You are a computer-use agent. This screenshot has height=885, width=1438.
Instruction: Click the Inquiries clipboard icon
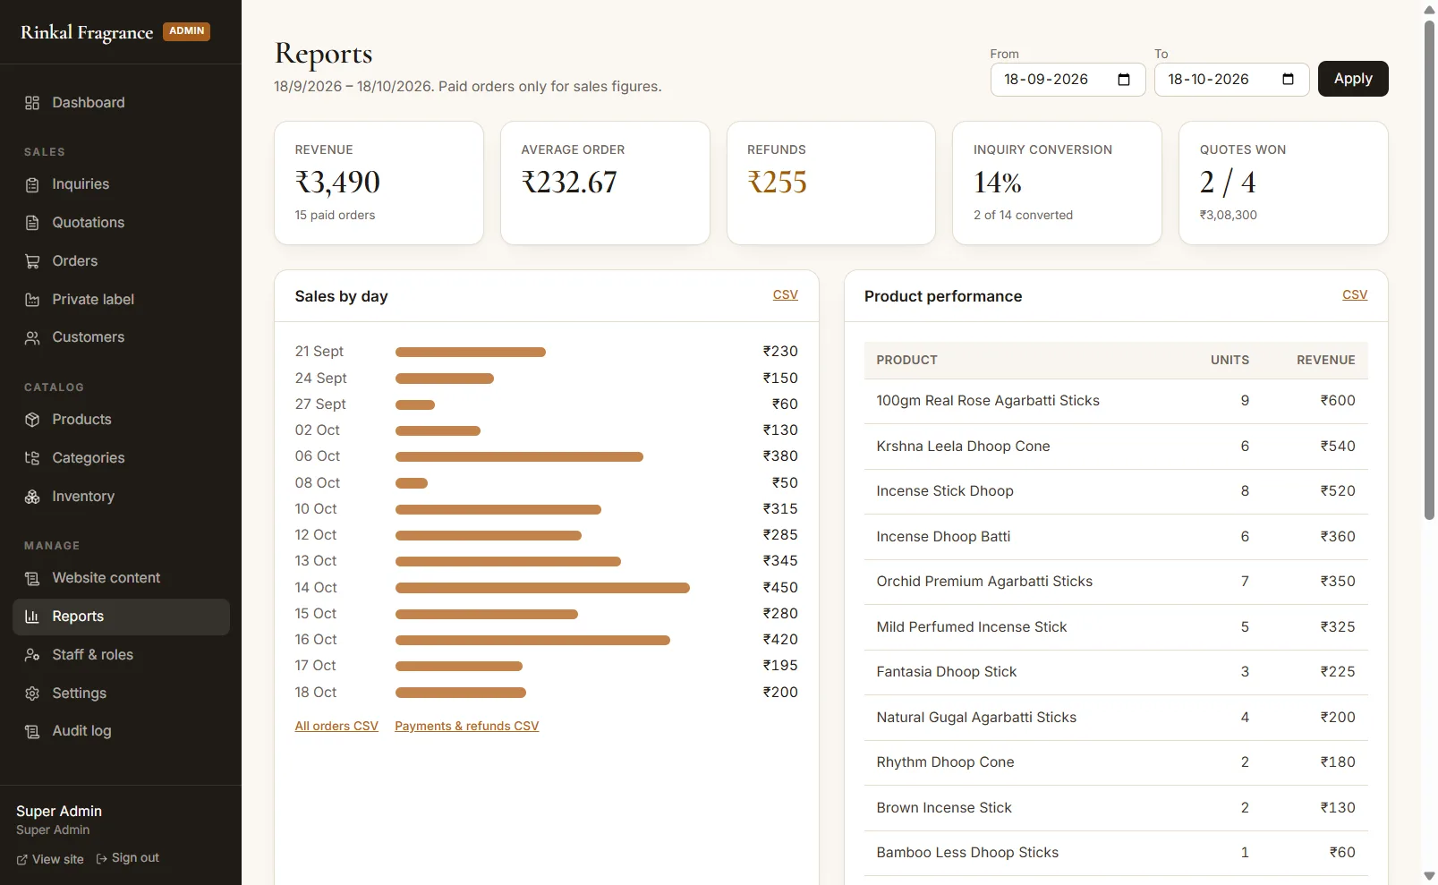(32, 184)
